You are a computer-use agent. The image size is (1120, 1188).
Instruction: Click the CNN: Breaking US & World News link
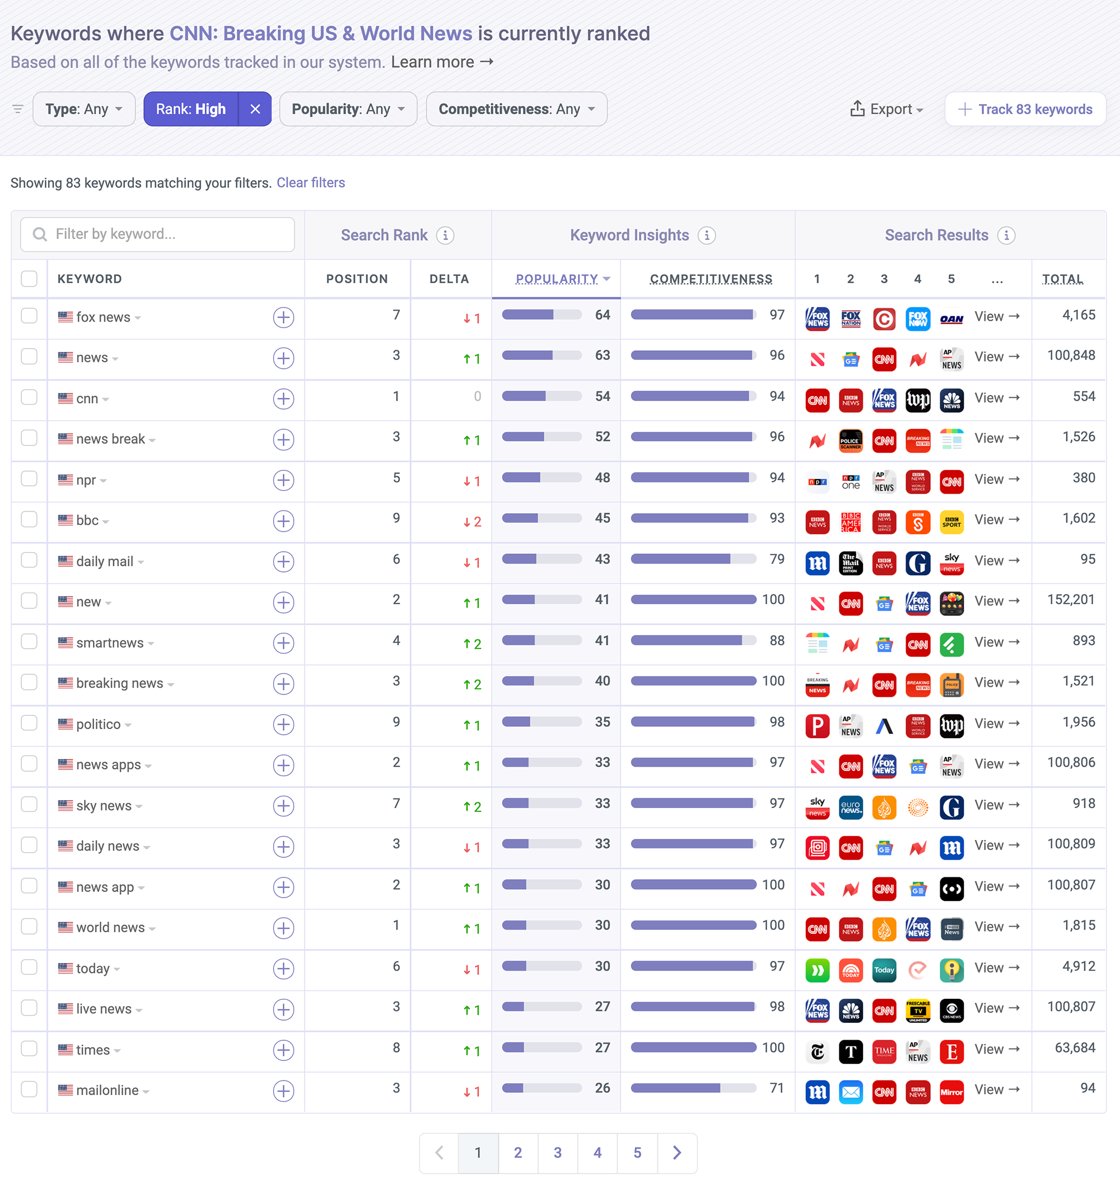point(320,34)
